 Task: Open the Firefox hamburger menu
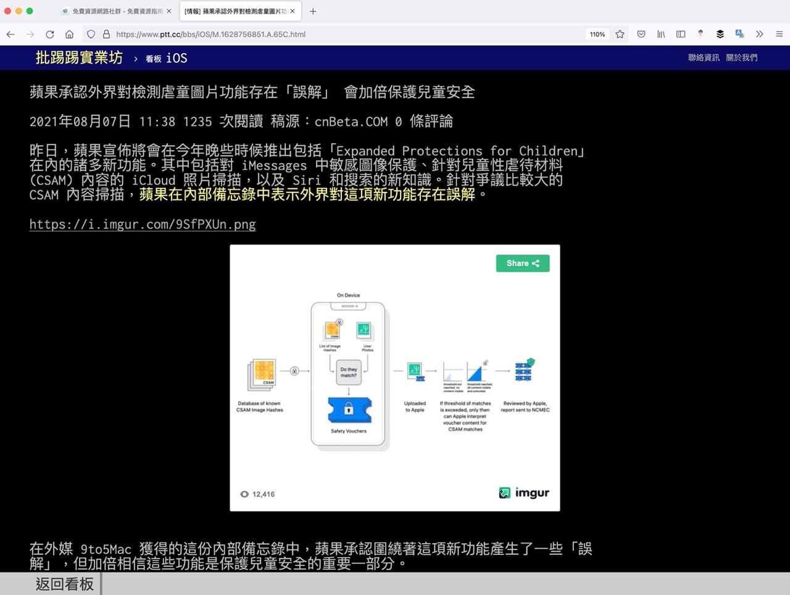(780, 35)
